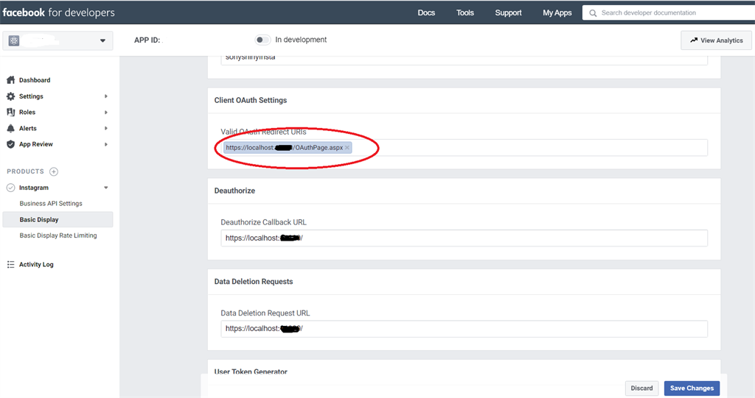Click the Deauthorize section heading
The height and width of the screenshot is (398, 755).
pos(234,191)
